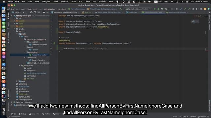The image size is (211, 118).
Task: Collapse the controller package
Action: [x=25, y=42]
